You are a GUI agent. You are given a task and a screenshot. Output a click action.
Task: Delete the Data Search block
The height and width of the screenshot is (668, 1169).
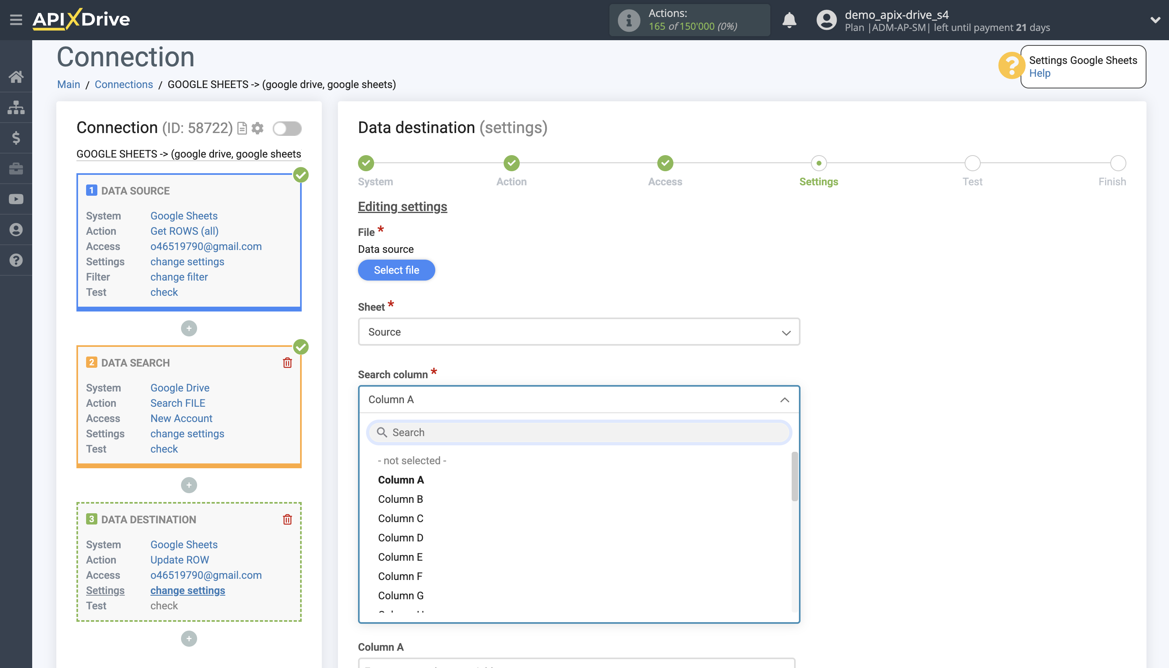click(x=288, y=363)
